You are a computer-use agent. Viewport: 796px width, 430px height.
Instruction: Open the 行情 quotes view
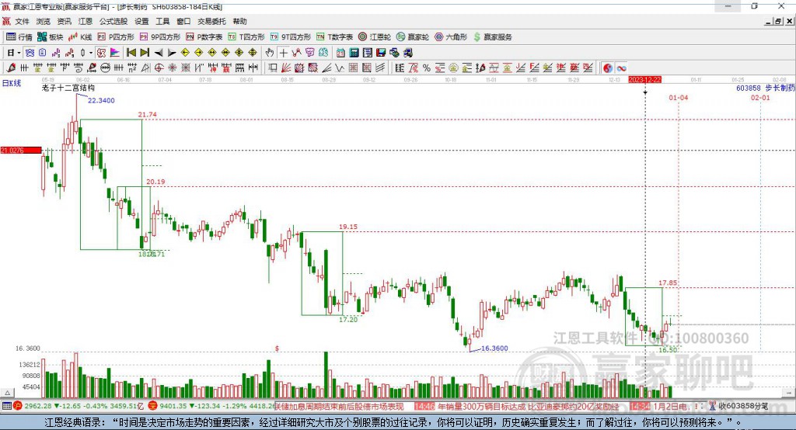19,37
